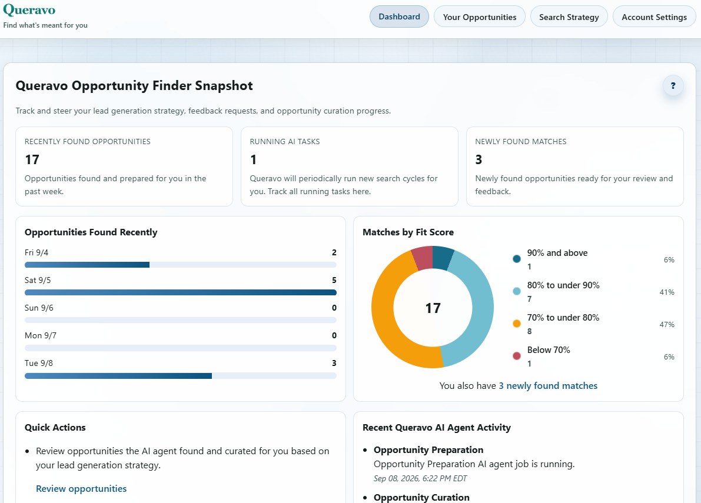Select the 'Below 70%' legend label
Image resolution: width=701 pixels, height=503 pixels.
pos(549,350)
